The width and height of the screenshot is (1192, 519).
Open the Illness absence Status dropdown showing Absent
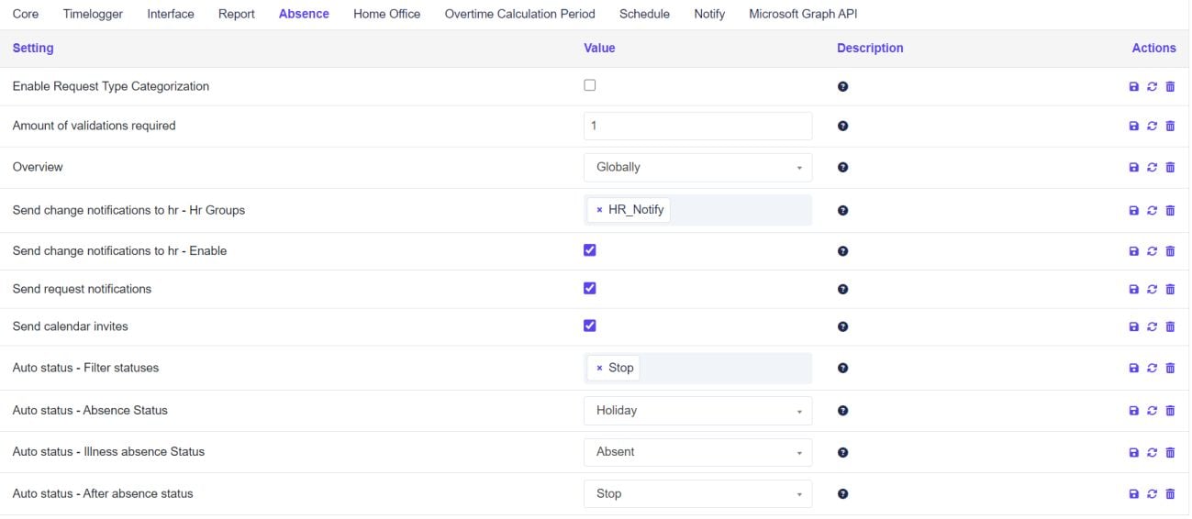[697, 452]
